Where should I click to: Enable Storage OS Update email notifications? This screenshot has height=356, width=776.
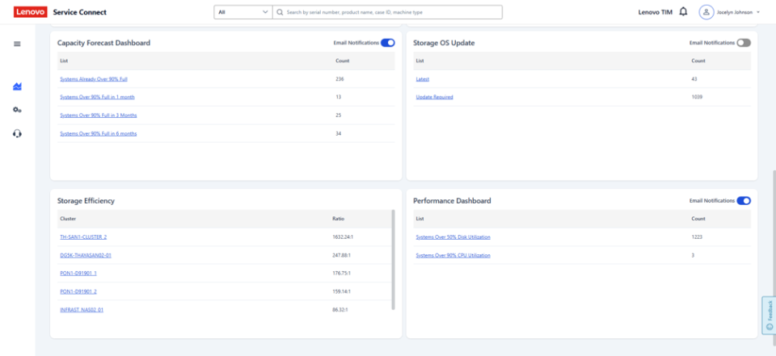(x=743, y=43)
